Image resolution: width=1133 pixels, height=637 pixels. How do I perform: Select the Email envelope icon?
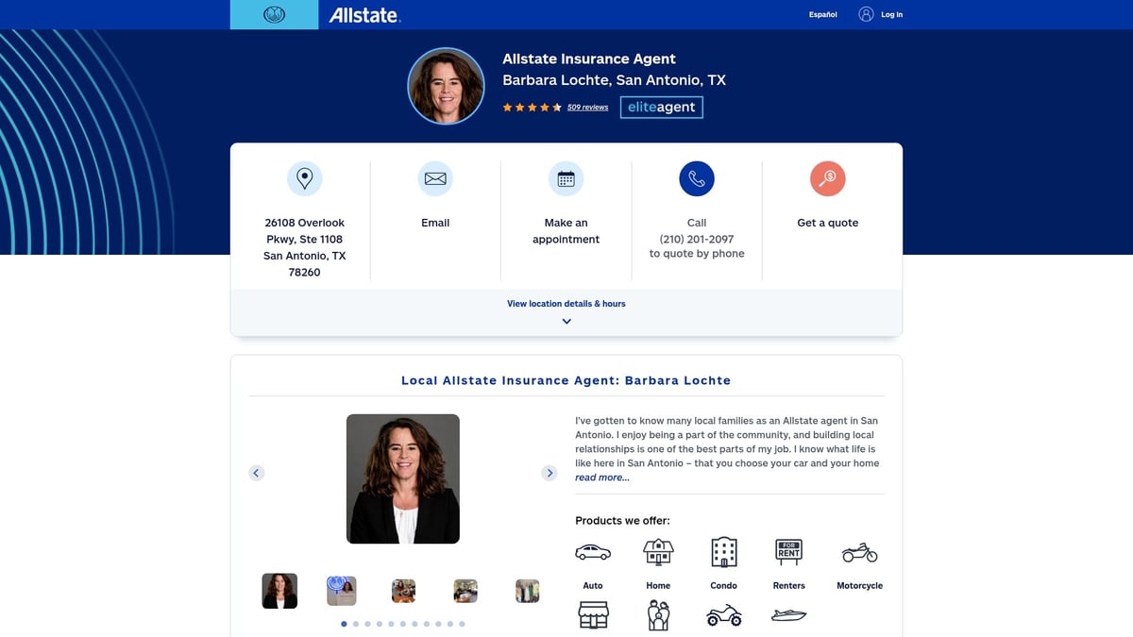click(435, 177)
